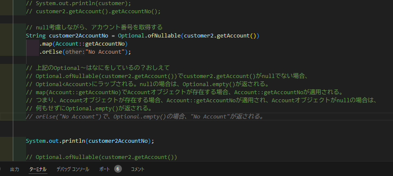Click the italic suggestion line '// orElse("No Account")で'

(145, 117)
